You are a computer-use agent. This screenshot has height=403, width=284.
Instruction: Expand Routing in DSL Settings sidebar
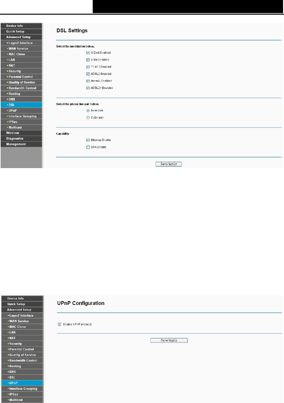click(x=21, y=94)
